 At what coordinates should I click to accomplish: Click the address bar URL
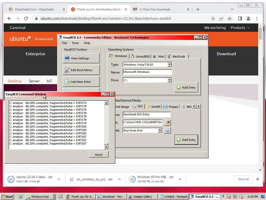click(x=105, y=18)
